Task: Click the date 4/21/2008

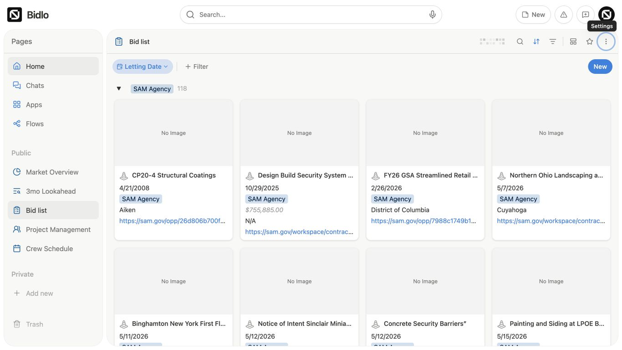Action: click(134, 188)
